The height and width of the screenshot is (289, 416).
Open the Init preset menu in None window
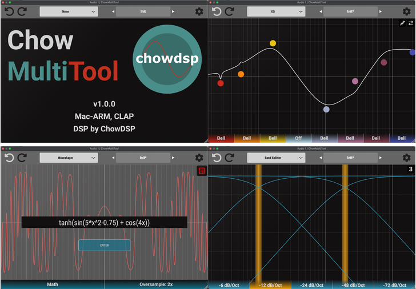143,11
